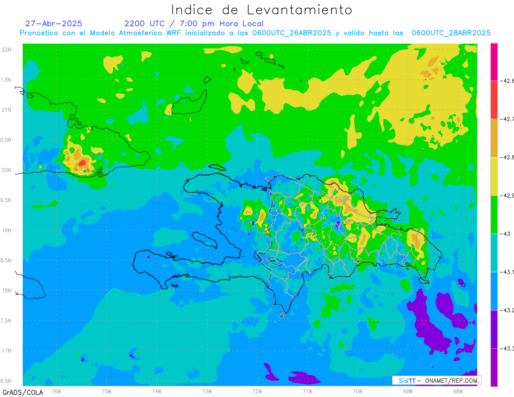Viewport: 514px width, 397px height.
Task: Click the red legend color band
Action: 494,100
